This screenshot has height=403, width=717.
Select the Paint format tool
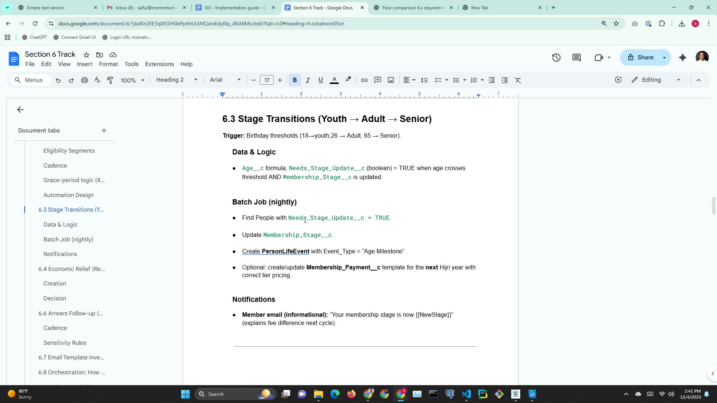click(110, 80)
